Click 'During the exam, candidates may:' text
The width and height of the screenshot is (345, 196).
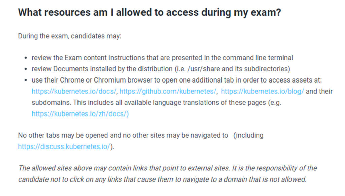click(x=69, y=36)
